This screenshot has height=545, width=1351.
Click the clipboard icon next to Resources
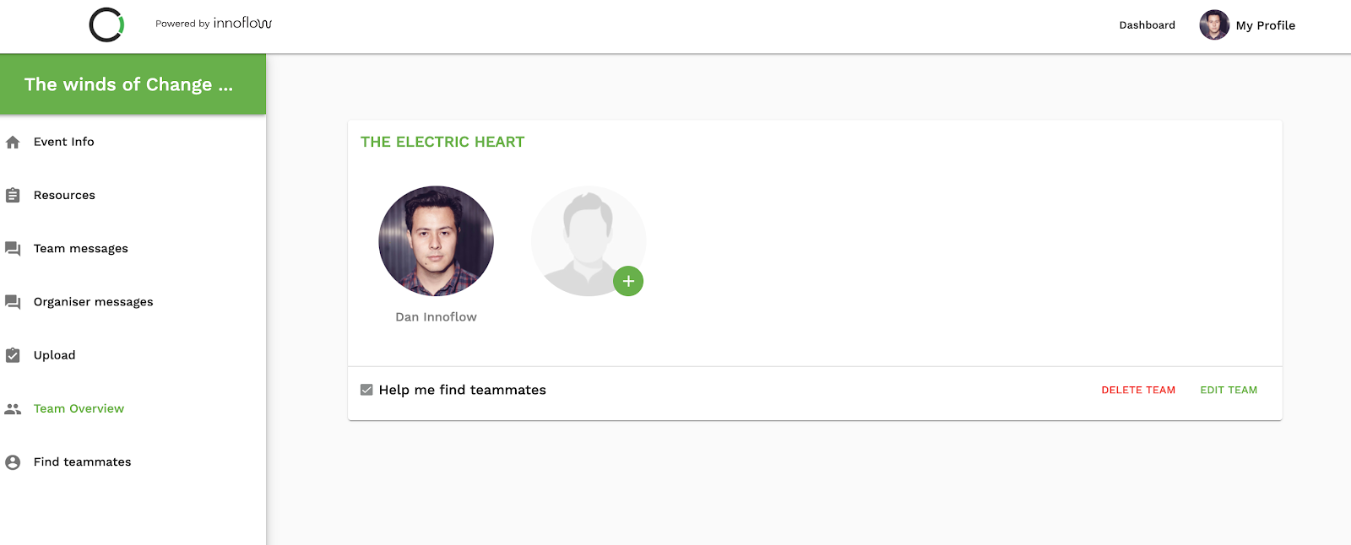tap(13, 196)
